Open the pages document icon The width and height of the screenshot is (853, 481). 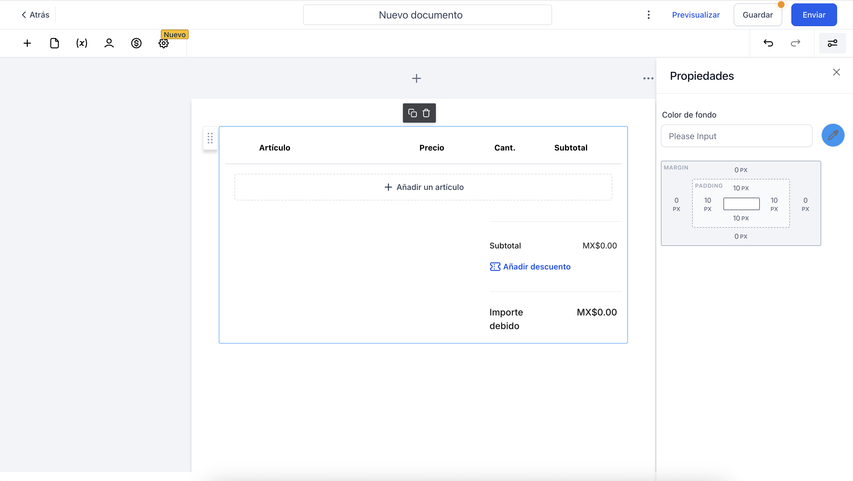(54, 43)
